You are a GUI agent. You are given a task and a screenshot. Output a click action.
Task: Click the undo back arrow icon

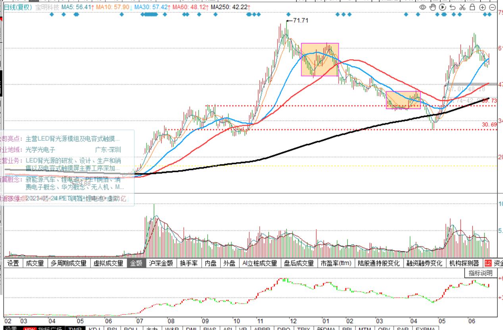coord(453,7)
